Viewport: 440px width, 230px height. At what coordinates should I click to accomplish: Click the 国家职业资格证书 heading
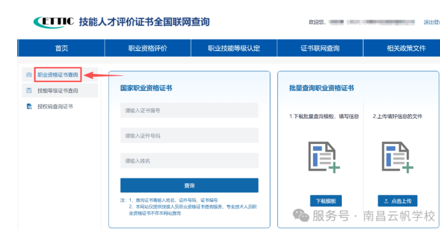pos(146,88)
